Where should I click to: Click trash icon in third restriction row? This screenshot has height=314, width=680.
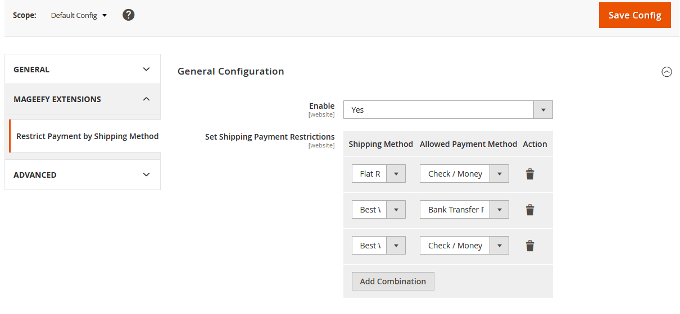pyautogui.click(x=529, y=246)
